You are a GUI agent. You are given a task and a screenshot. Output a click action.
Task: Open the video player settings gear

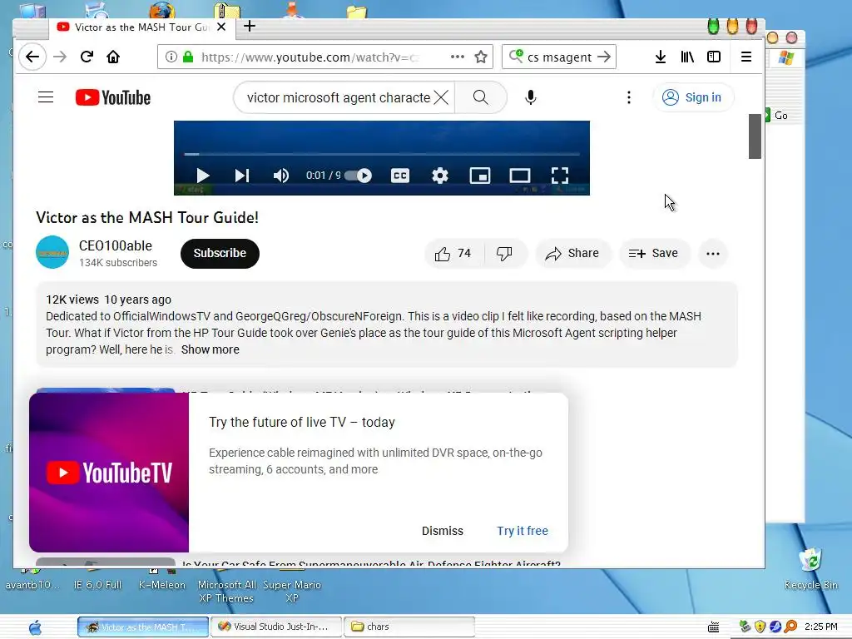(439, 176)
